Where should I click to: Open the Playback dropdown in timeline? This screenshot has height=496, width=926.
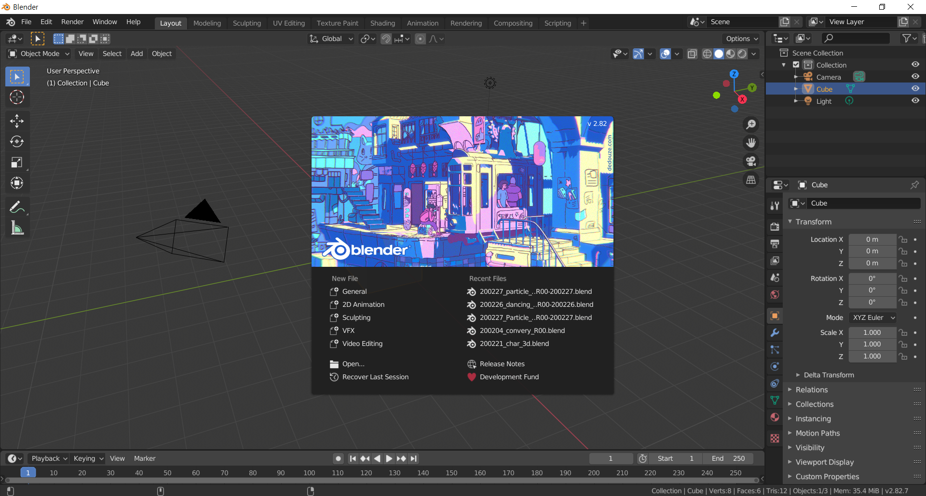[49, 458]
